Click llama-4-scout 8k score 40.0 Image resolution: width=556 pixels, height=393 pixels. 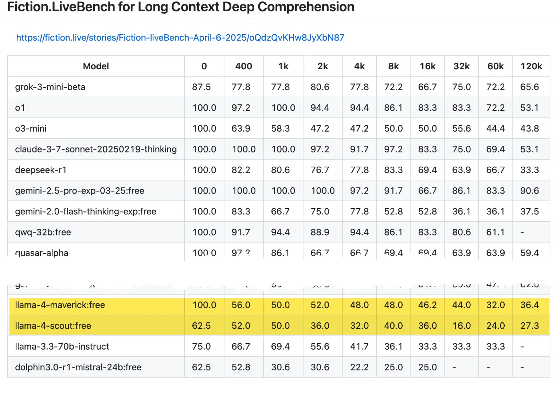pos(393,326)
